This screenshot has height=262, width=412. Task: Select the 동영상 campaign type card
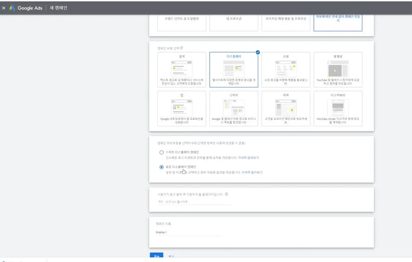click(337, 70)
